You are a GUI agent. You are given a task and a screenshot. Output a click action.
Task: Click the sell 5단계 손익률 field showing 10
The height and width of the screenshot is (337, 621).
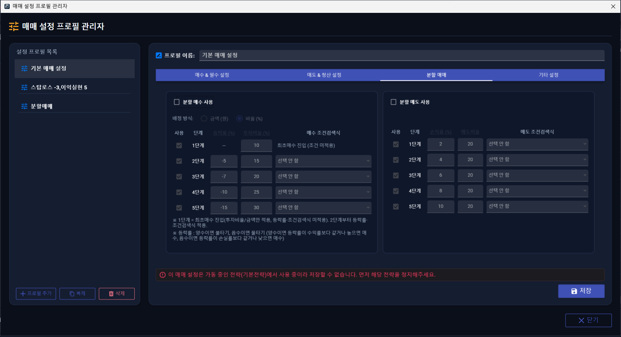pyautogui.click(x=441, y=206)
